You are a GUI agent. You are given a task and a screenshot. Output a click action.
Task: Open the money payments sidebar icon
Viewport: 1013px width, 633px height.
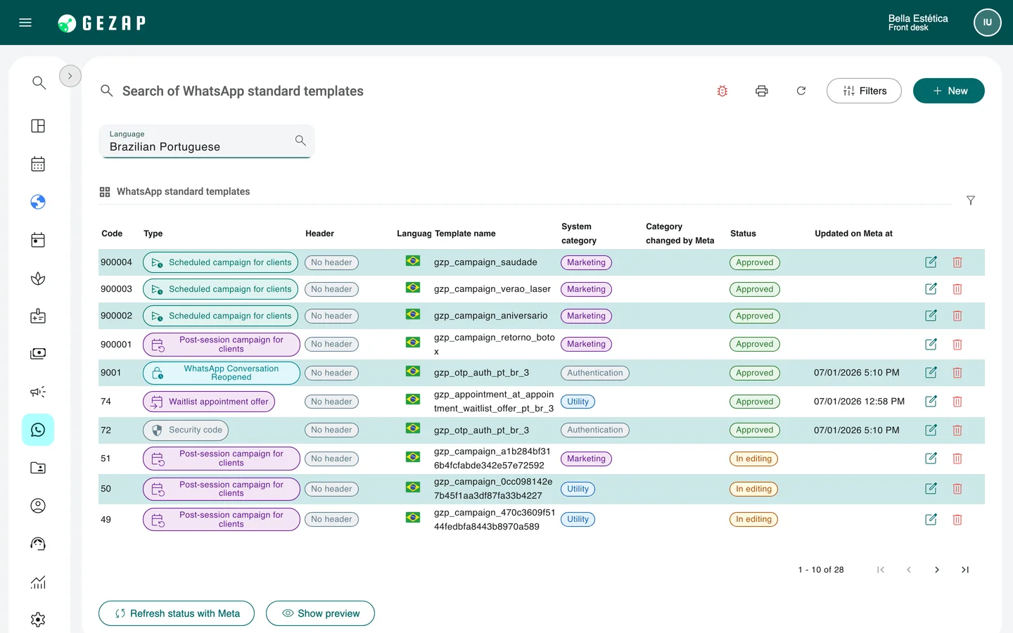(x=38, y=353)
